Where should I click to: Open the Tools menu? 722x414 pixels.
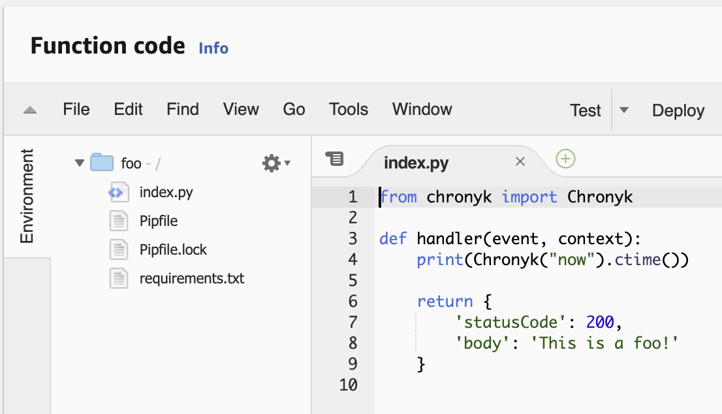[x=349, y=110]
